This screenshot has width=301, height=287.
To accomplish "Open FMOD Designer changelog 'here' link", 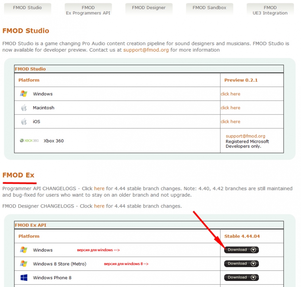I will pos(99,206).
